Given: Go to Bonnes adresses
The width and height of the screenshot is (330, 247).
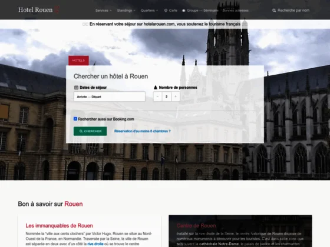Looking at the screenshot, I should pos(236,11).
